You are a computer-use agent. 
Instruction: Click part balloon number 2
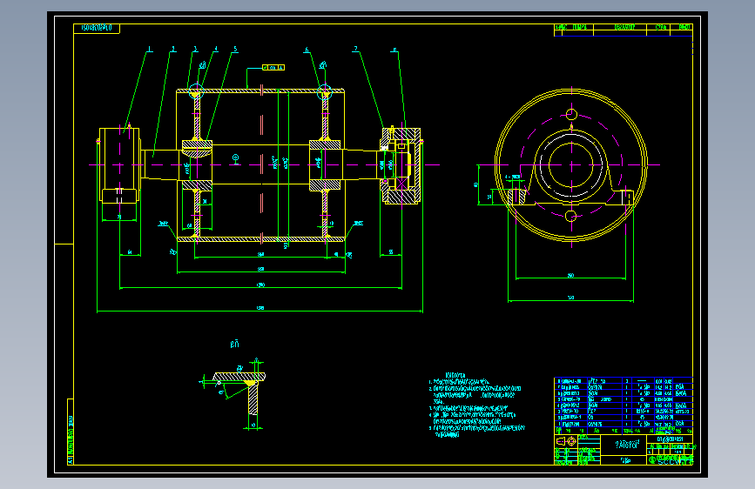pos(173,49)
